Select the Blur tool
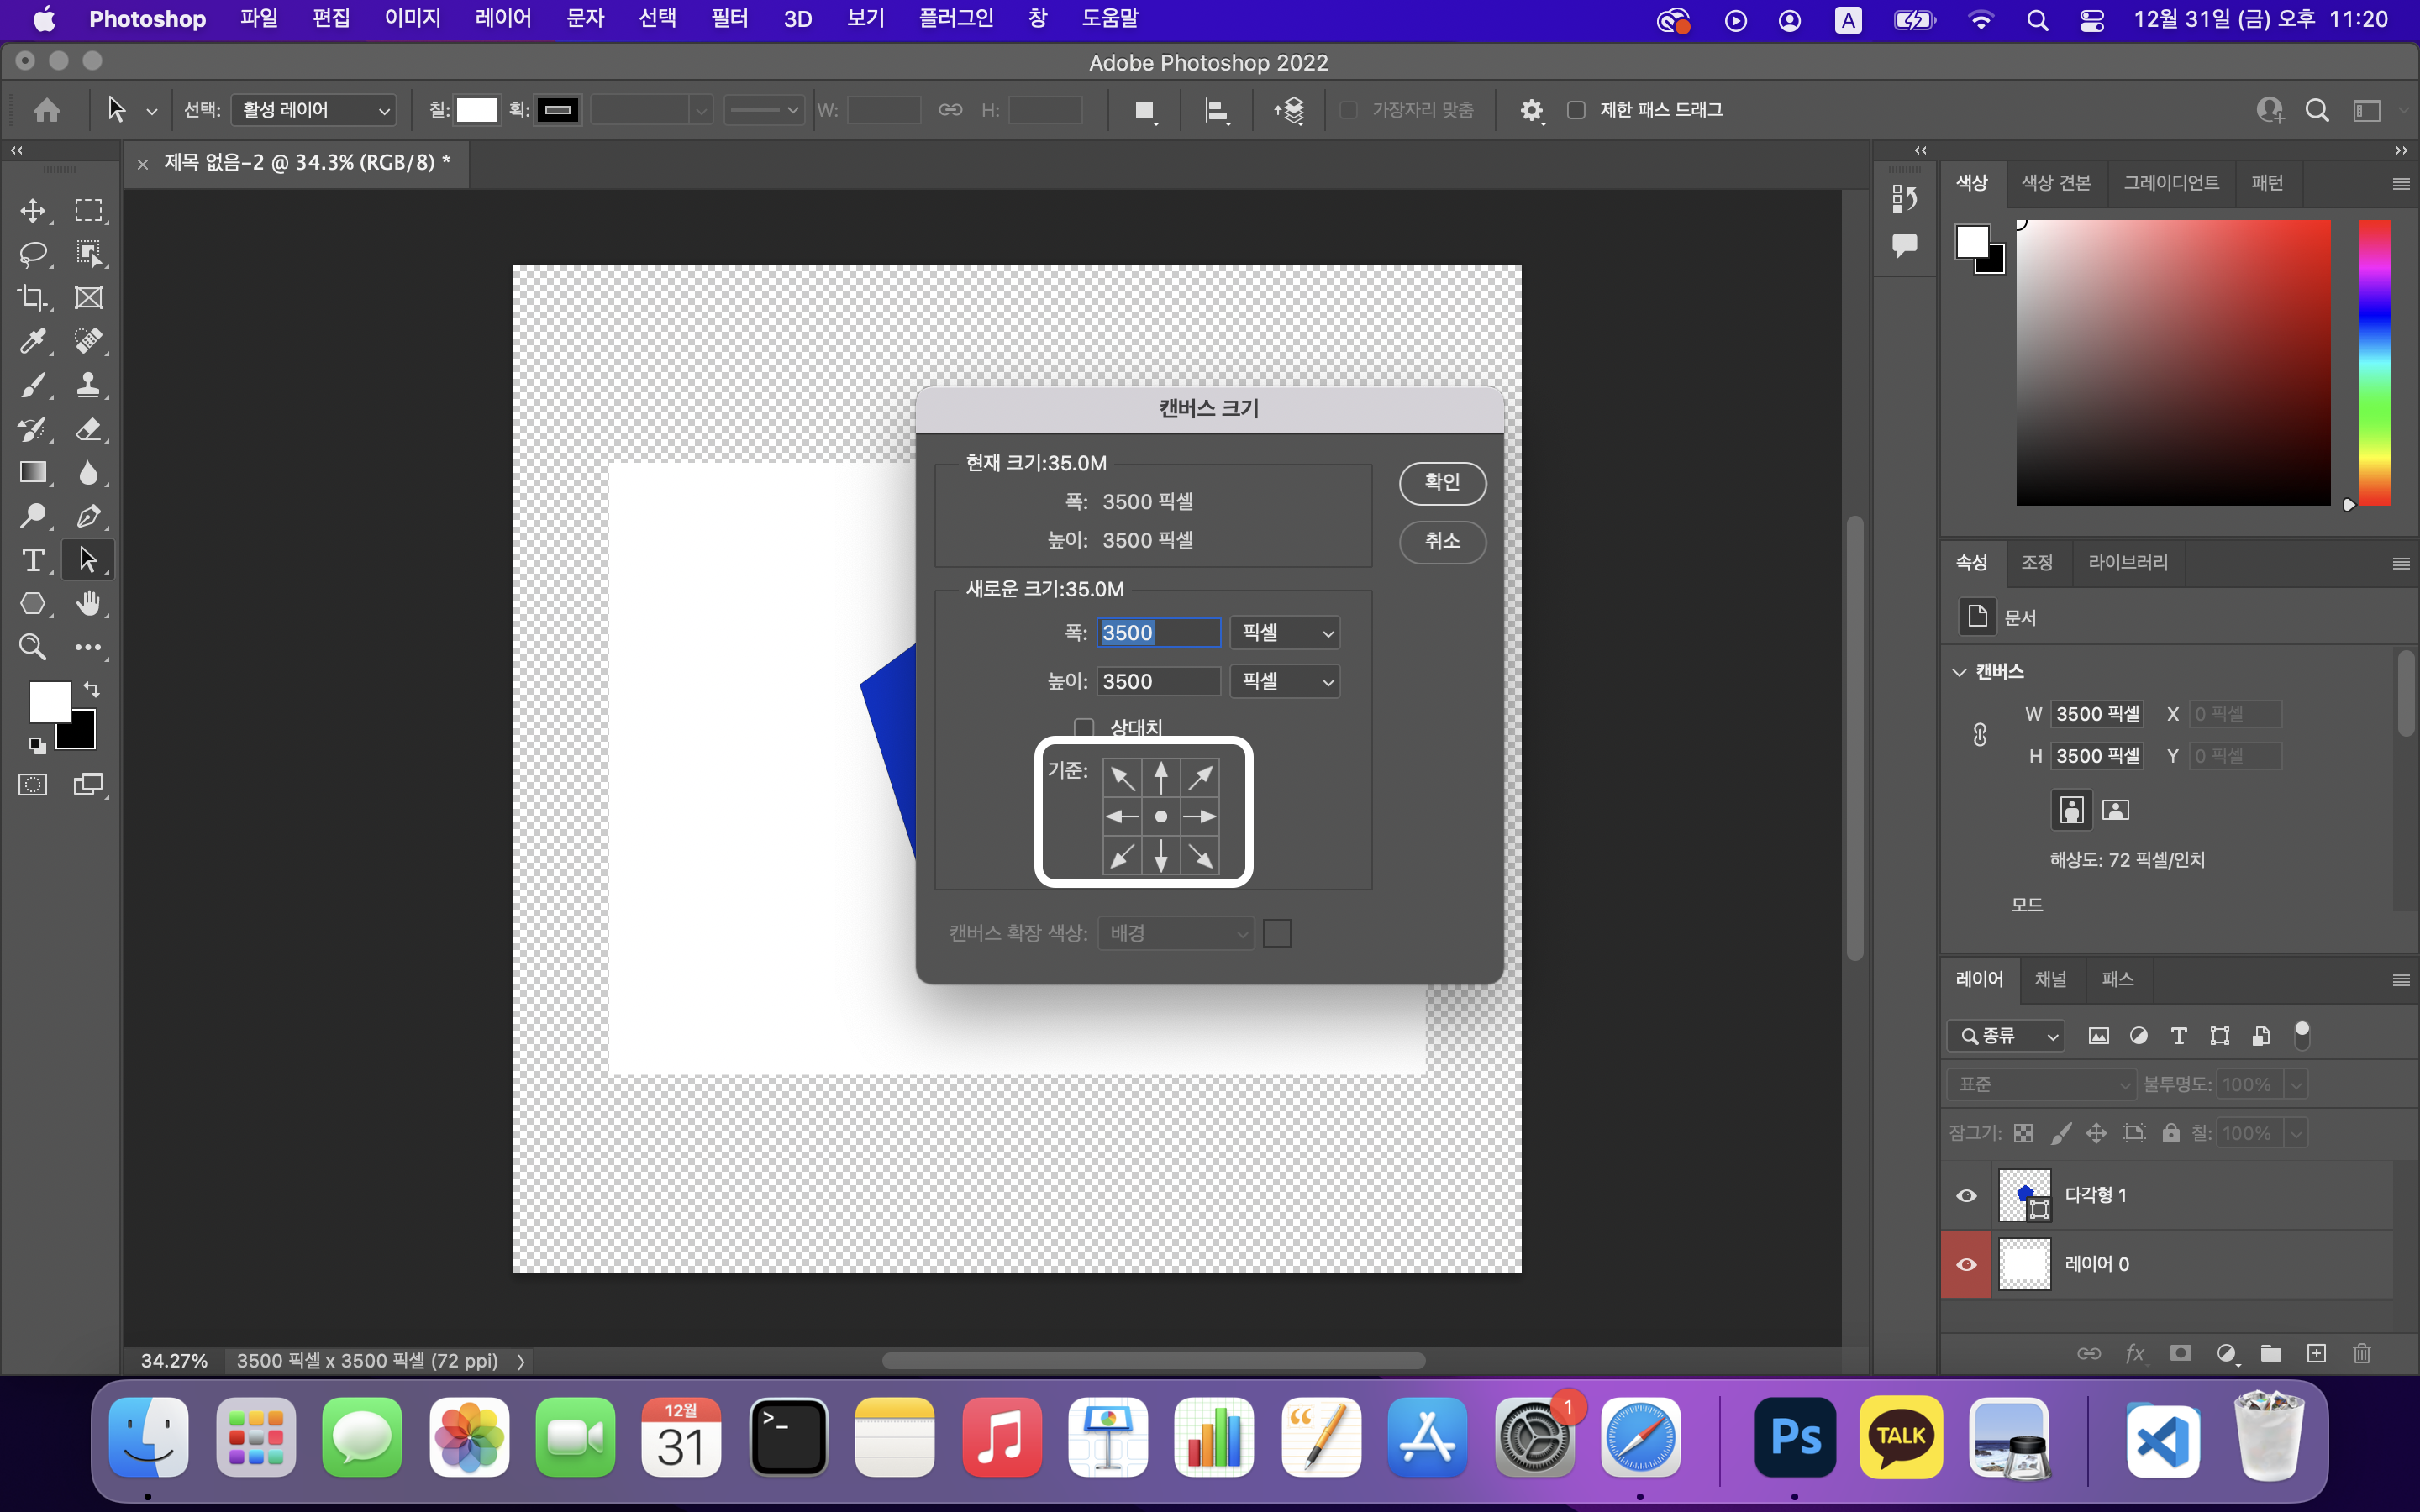 pos(89,472)
